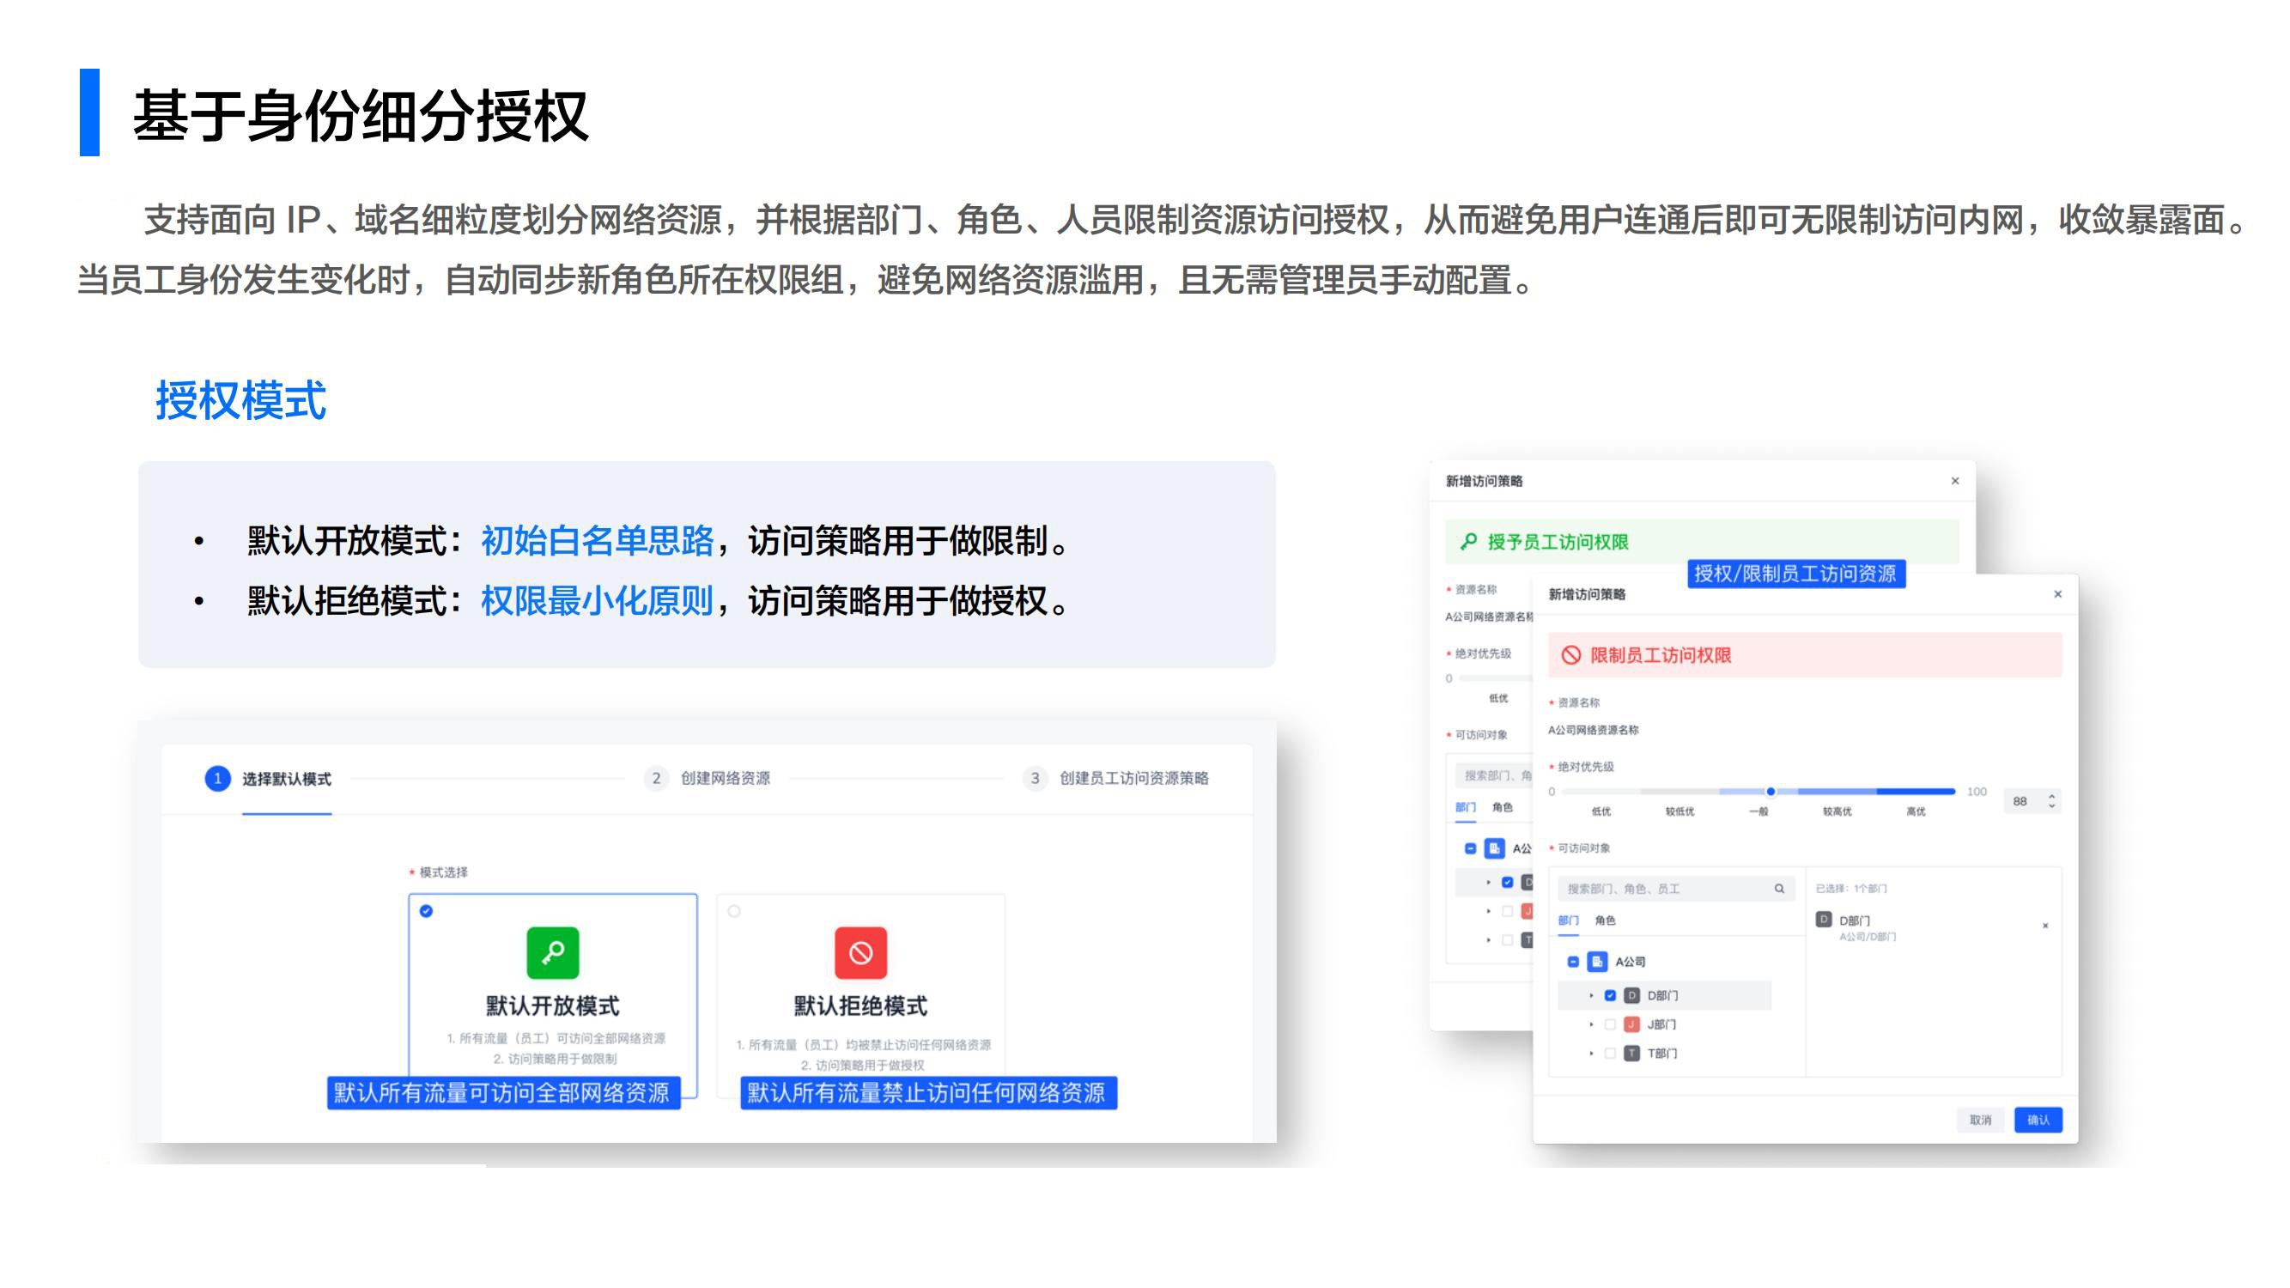This screenshot has width=2290, height=1288.
Task: Uncheck the D部门 checkbox in the front dialog
Action: click(x=1610, y=994)
